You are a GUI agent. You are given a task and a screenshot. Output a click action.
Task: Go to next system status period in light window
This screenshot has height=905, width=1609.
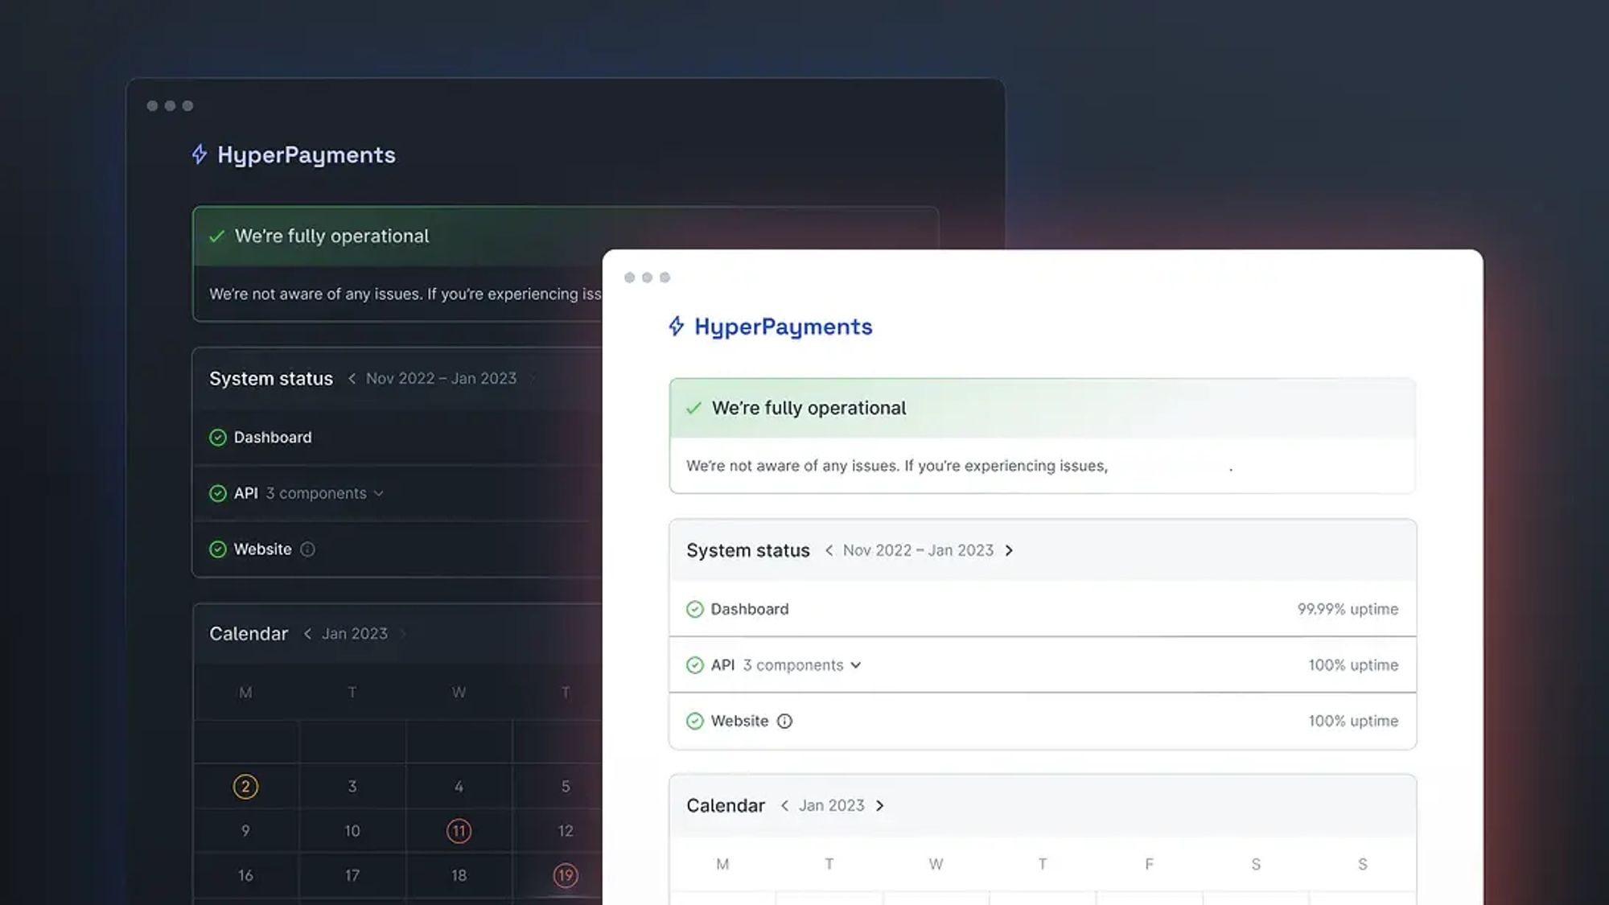point(1009,550)
